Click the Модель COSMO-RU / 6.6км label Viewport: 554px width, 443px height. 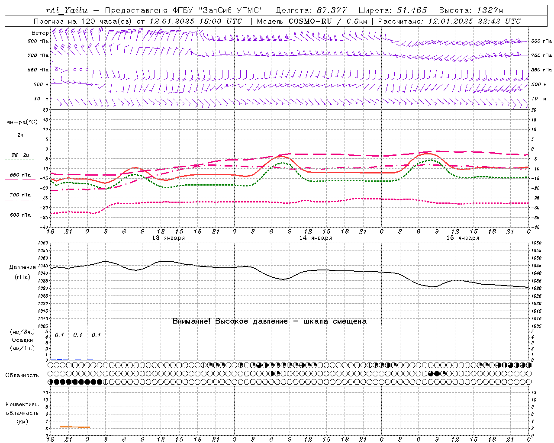click(x=312, y=21)
